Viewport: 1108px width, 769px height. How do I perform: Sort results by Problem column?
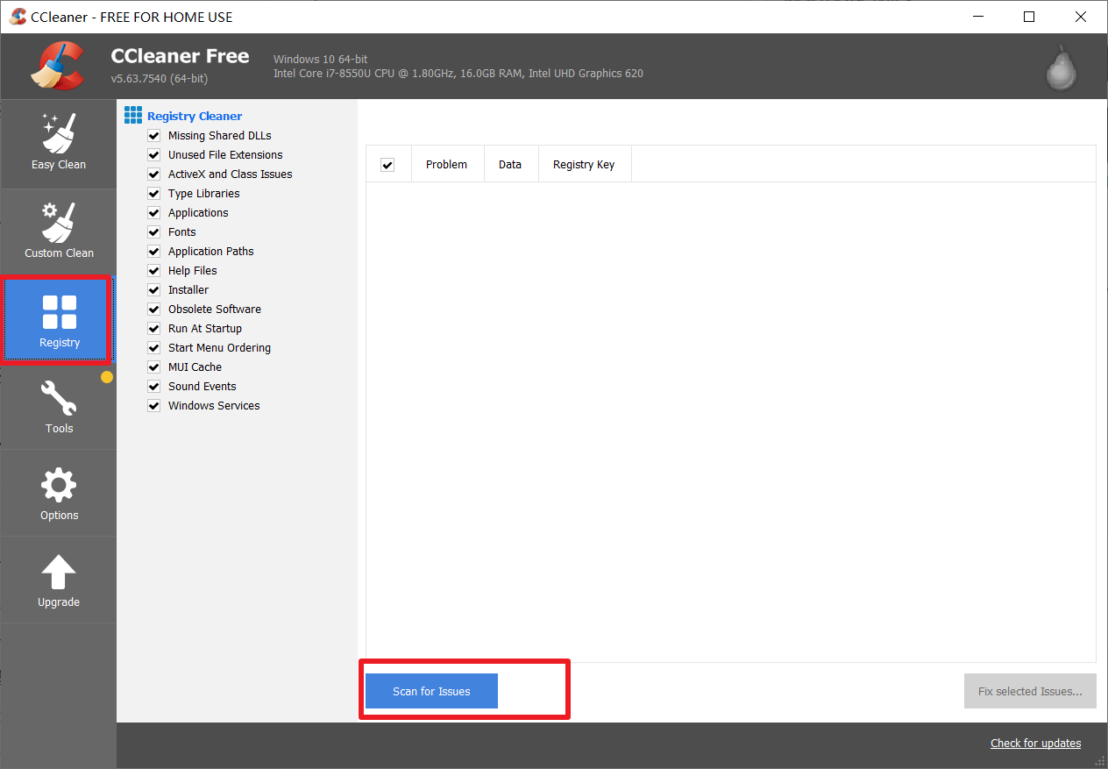click(447, 164)
